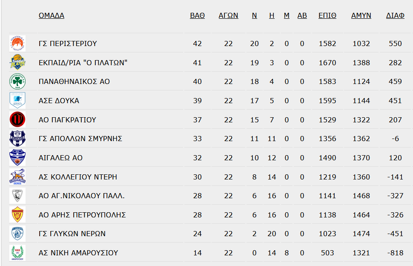Sort table by ΟΜΑΔΑ column header
413x266 pixels.
52,15
